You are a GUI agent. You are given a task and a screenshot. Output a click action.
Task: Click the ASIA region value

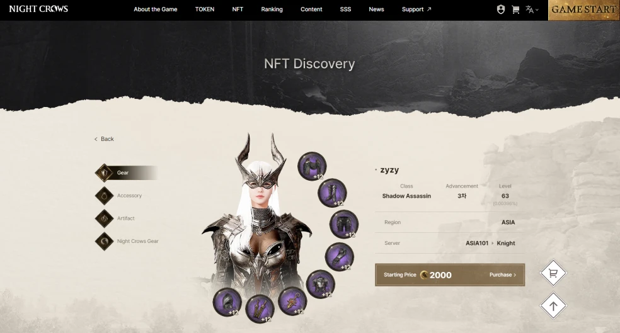508,222
